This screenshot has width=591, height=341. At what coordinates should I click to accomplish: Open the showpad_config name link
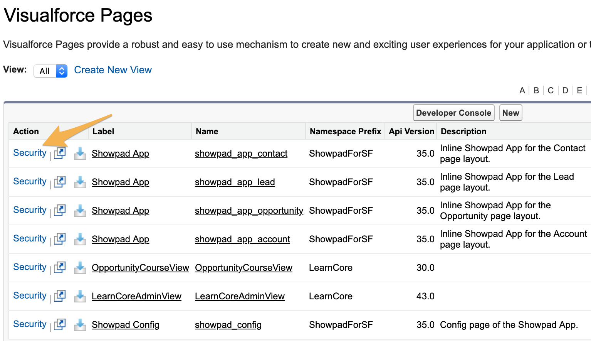[228, 325]
